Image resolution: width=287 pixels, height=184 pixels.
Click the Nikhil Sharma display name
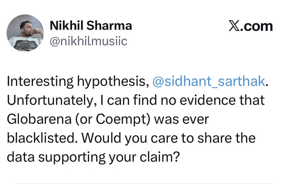pos(91,25)
